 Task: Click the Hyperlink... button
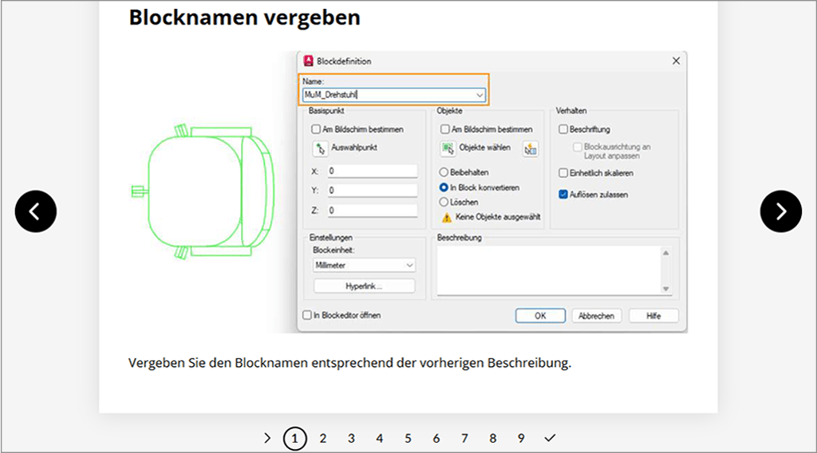click(x=364, y=286)
